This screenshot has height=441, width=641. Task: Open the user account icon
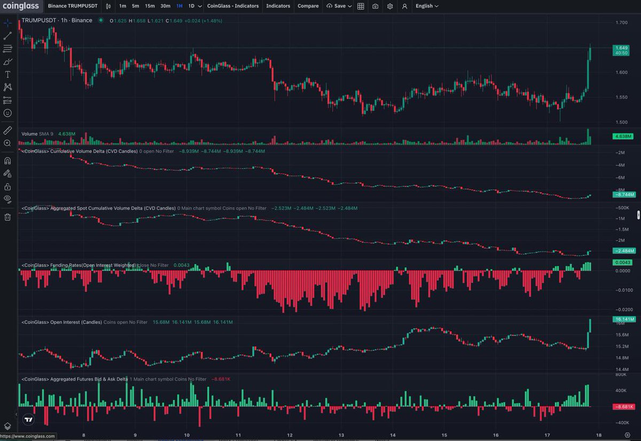point(404,6)
